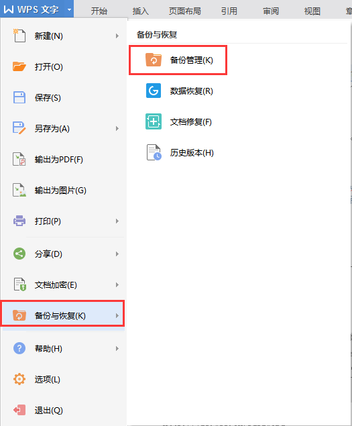Open the WPS 文字 dropdown arrow
This screenshot has height=426, width=352.
click(69, 10)
